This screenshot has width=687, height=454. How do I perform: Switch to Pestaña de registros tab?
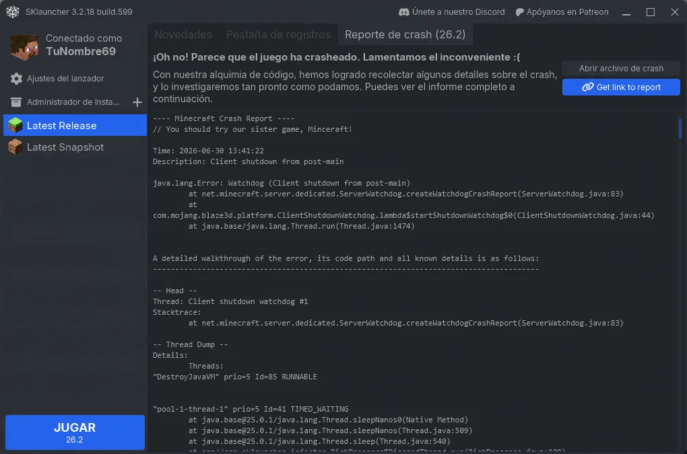(278, 34)
